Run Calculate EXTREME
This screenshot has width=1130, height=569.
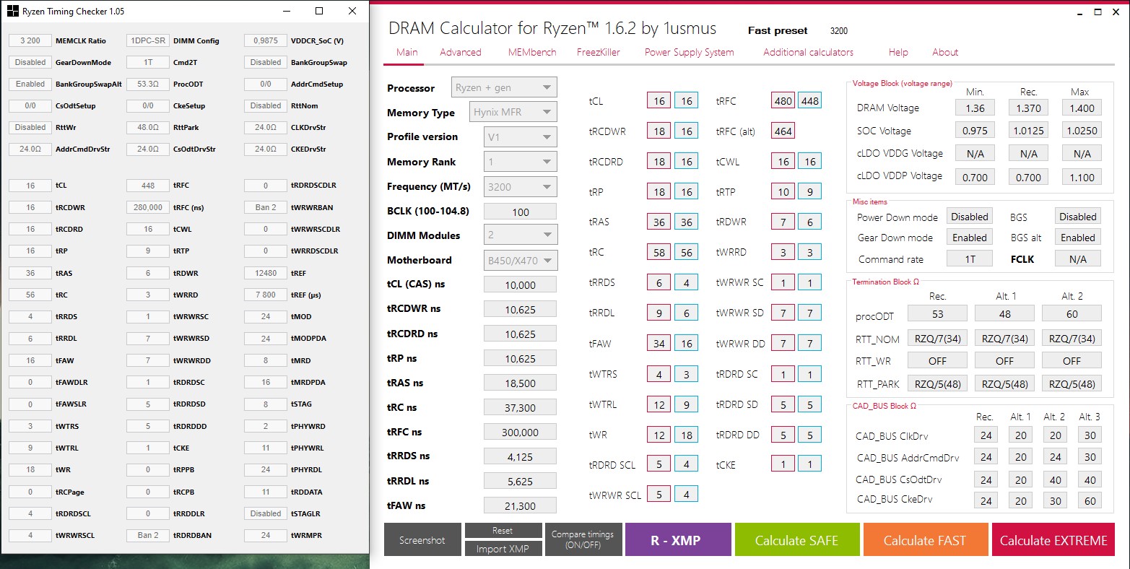point(1053,540)
